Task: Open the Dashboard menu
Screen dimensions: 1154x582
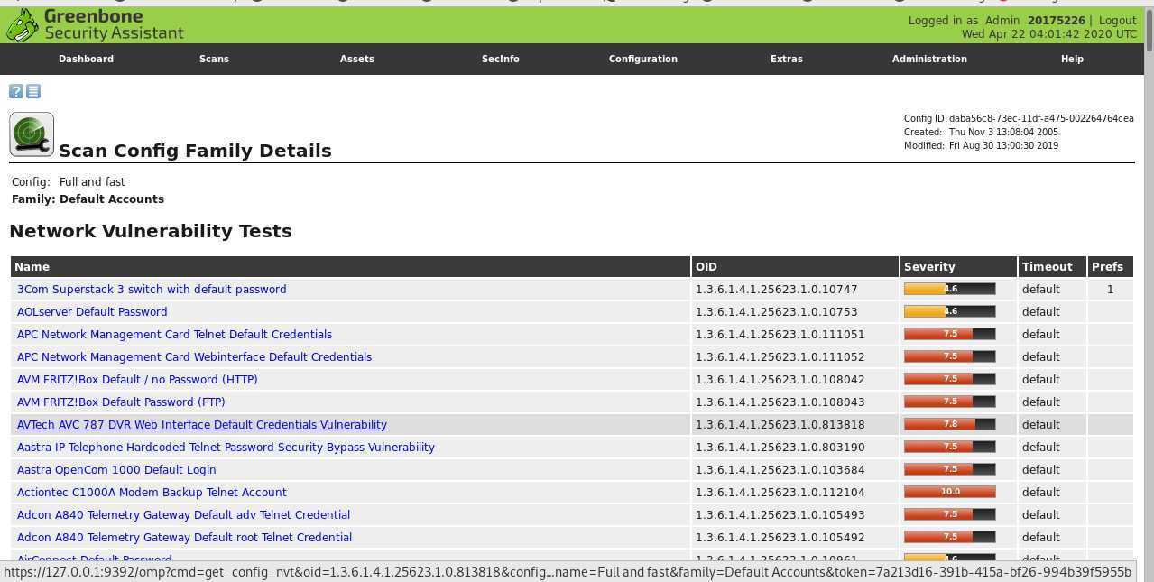Action: point(86,59)
